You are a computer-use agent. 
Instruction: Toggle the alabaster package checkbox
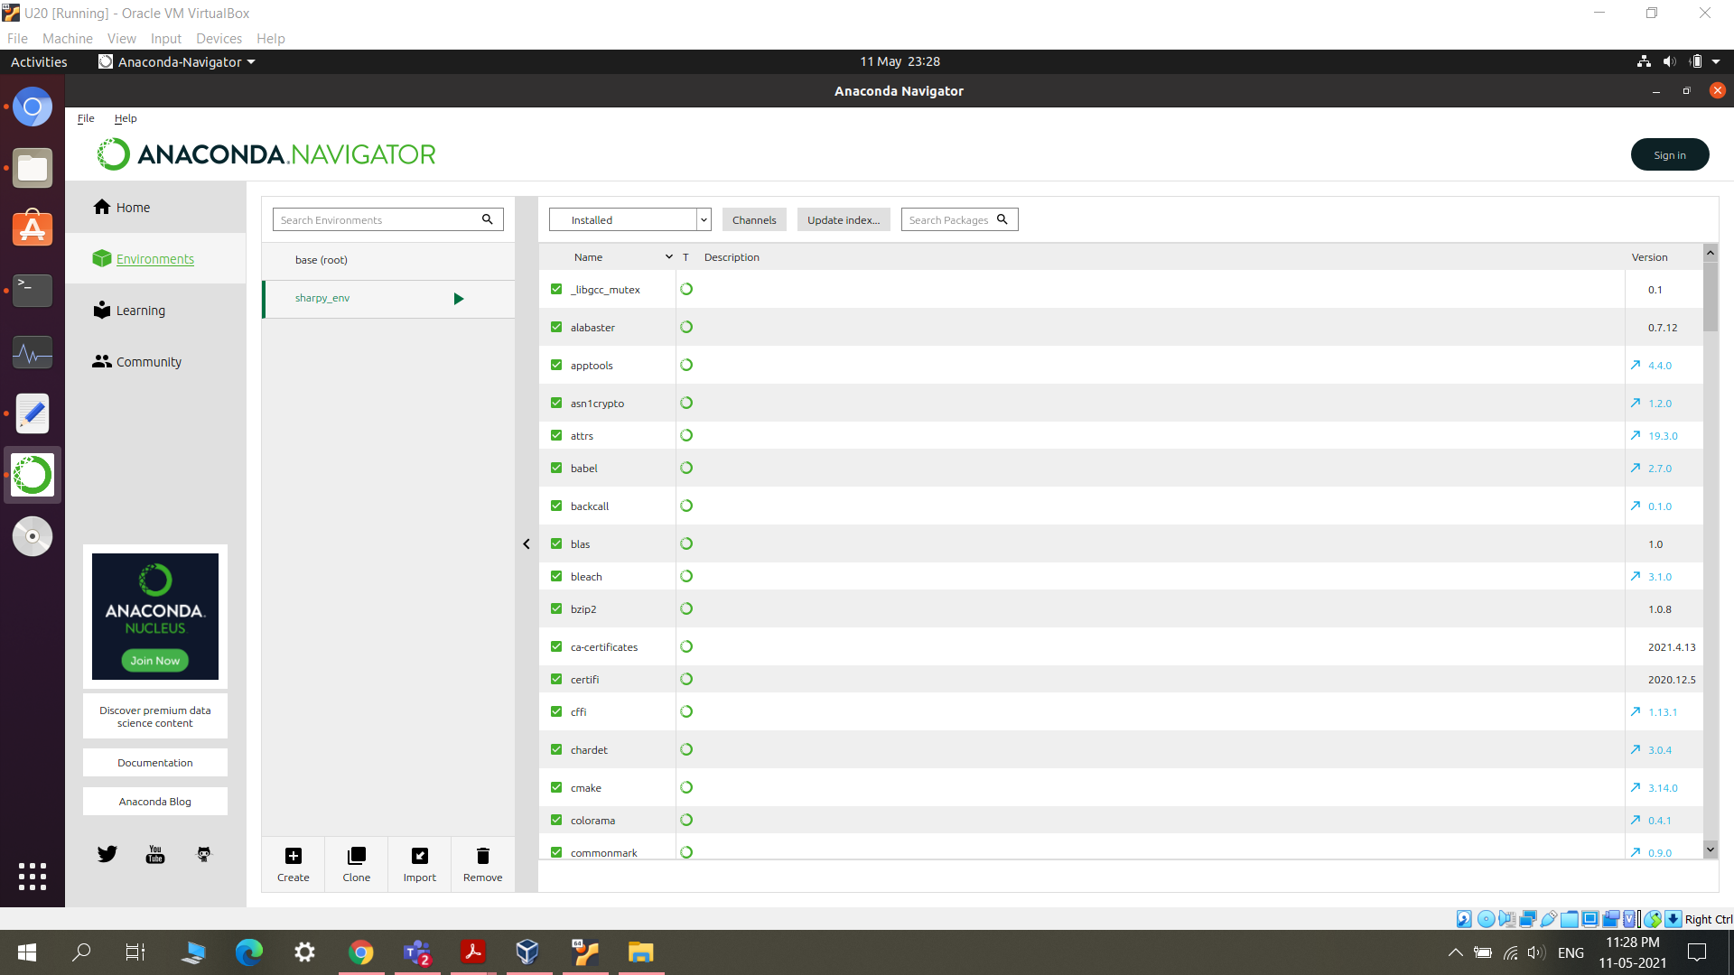pyautogui.click(x=556, y=327)
